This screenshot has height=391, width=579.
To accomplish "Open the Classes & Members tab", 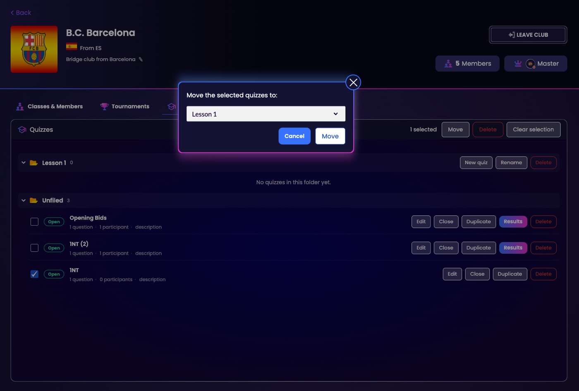I will pyautogui.click(x=49, y=107).
